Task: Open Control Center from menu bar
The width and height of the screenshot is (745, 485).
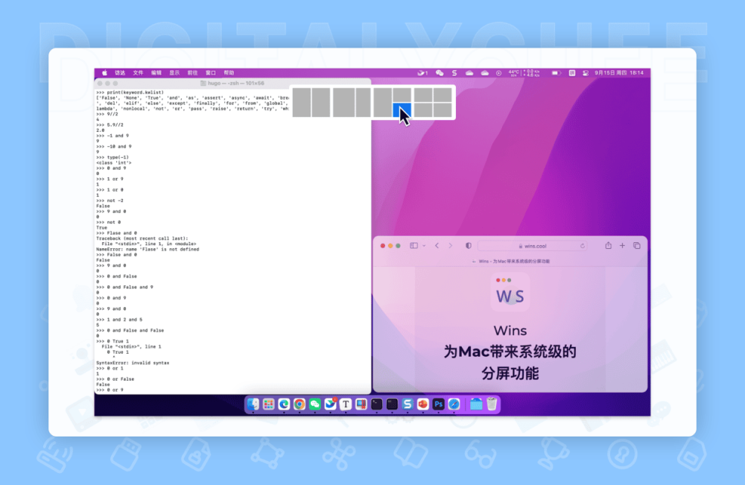Action: 586,73
